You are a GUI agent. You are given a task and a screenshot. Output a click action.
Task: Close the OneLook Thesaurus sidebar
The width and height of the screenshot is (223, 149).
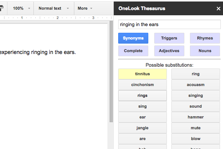pyautogui.click(x=218, y=9)
